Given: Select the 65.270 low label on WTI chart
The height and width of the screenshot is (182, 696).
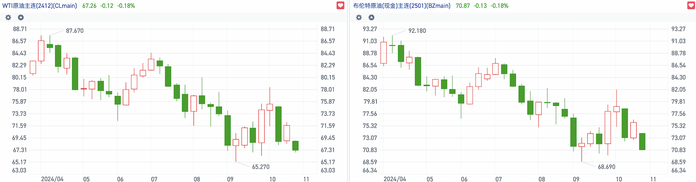Looking at the screenshot, I should [261, 167].
